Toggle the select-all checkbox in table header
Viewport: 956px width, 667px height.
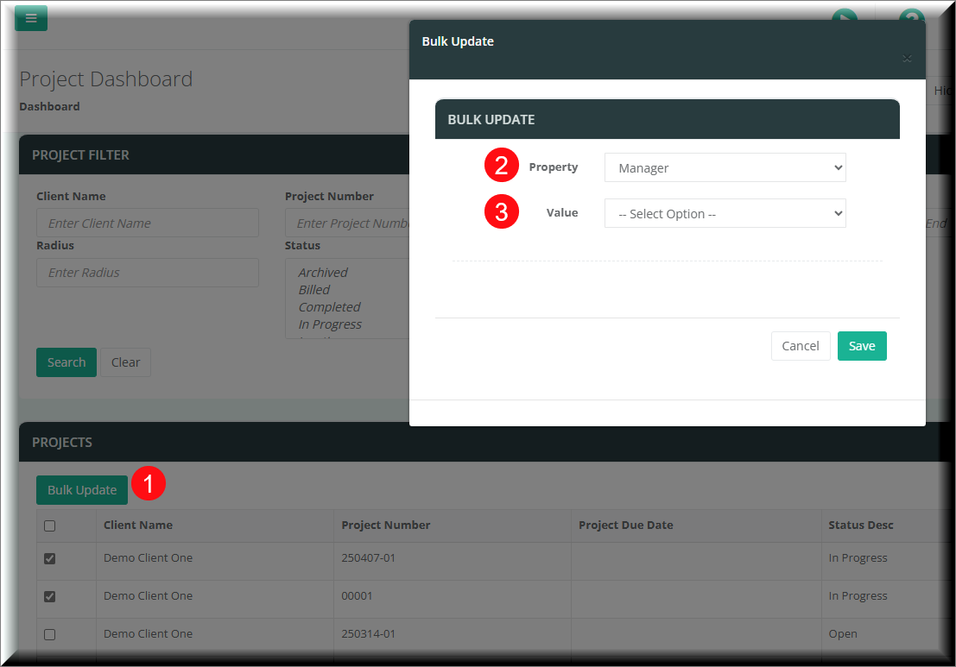(49, 525)
